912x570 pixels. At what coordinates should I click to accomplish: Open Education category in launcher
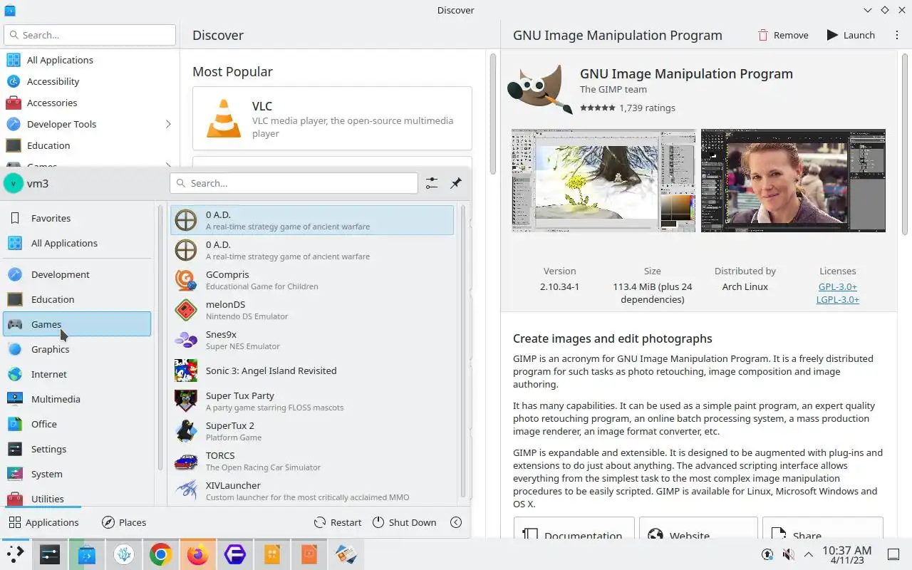tap(77, 299)
